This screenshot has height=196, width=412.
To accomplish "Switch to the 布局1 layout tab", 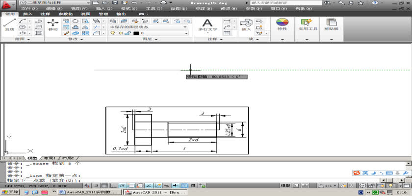I will pos(50,158).
